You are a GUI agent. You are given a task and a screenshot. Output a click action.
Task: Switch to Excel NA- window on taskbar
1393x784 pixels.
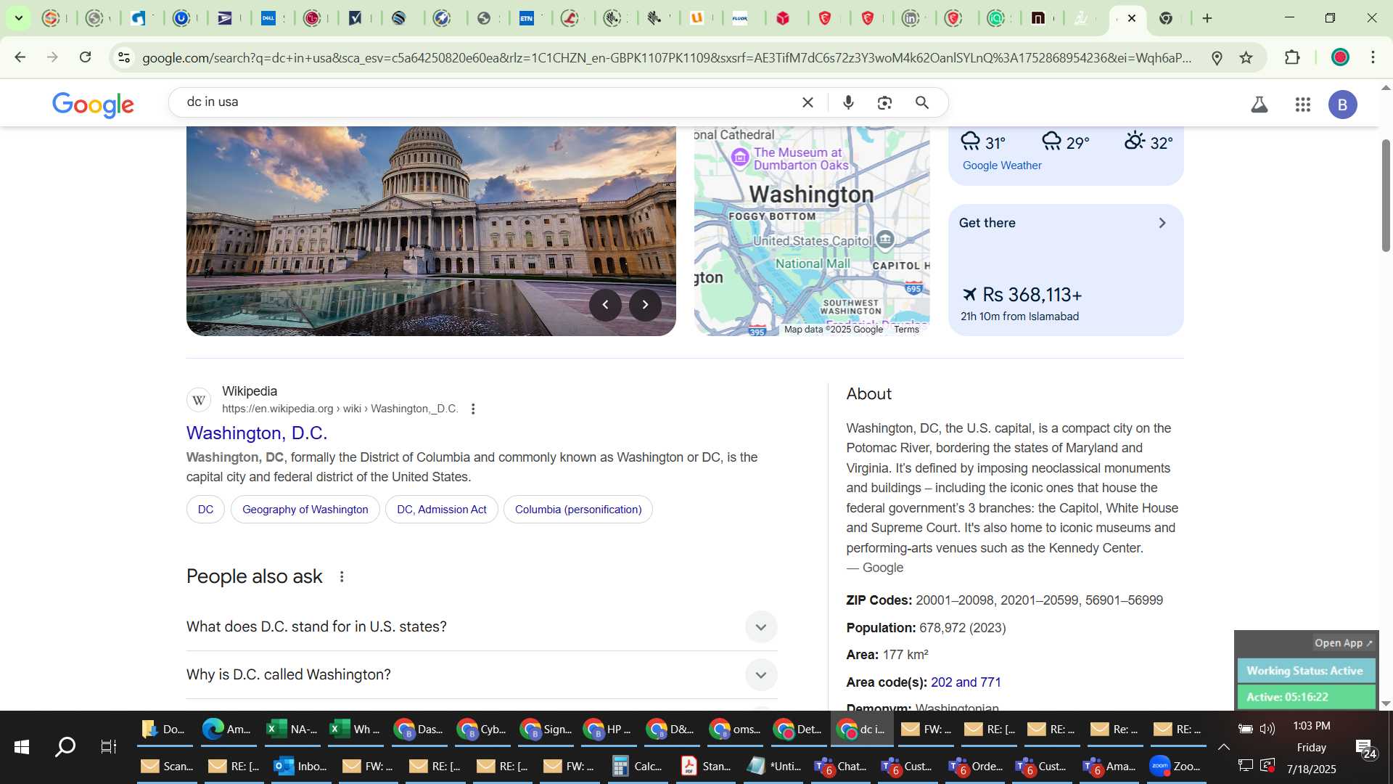click(292, 730)
